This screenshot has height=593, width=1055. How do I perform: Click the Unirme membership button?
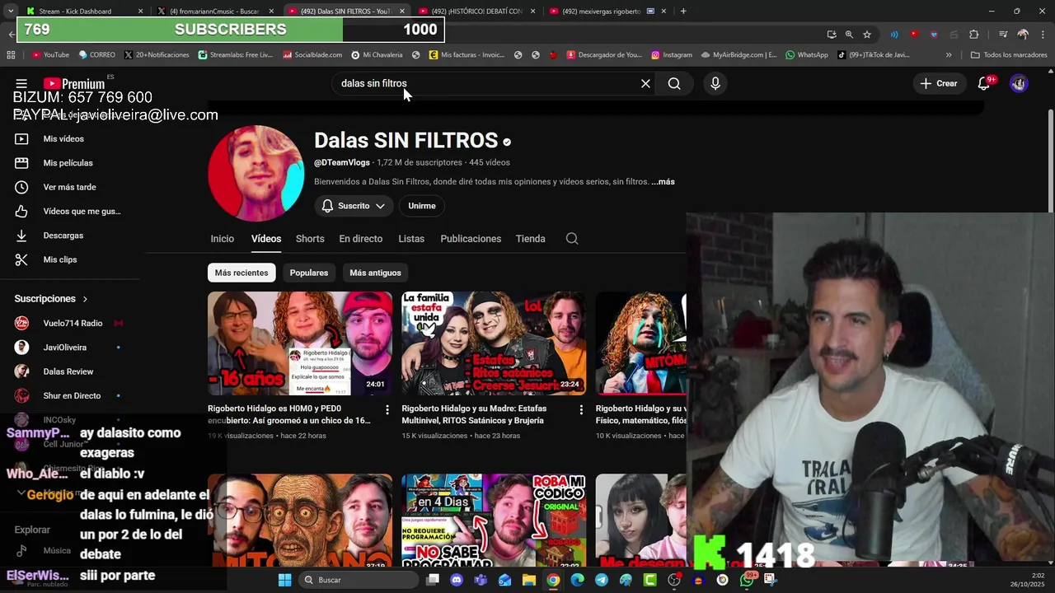click(422, 206)
